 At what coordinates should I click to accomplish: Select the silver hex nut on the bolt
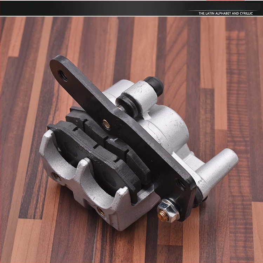[x=168, y=210]
